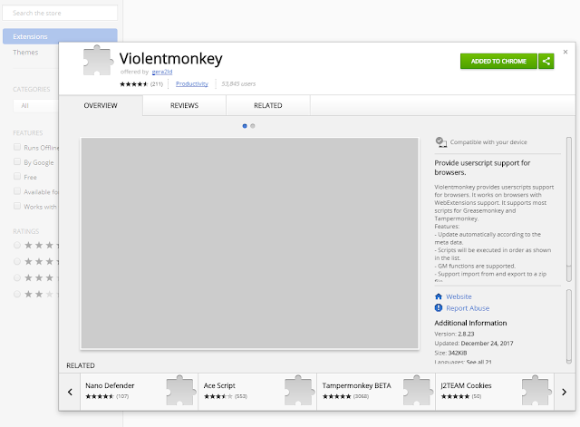
Task: Click the Tampermonkey BETA extension icon
Action: tap(417, 391)
